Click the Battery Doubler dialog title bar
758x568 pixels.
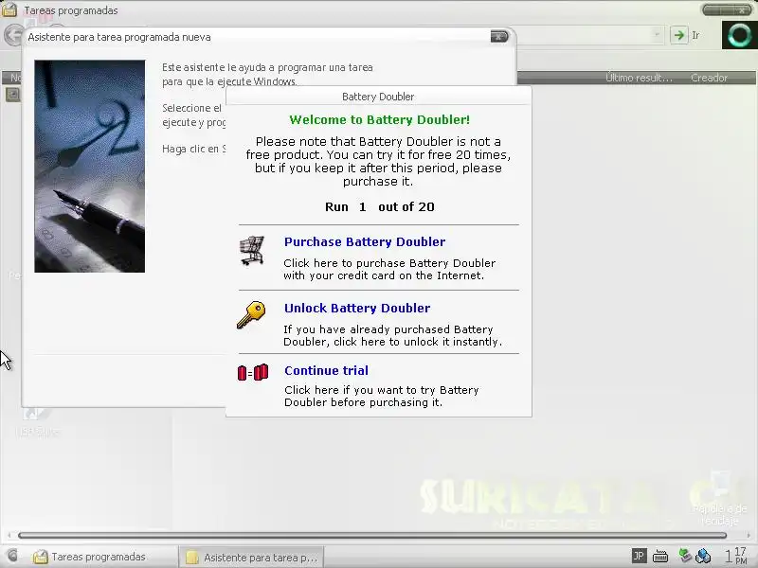click(x=378, y=97)
